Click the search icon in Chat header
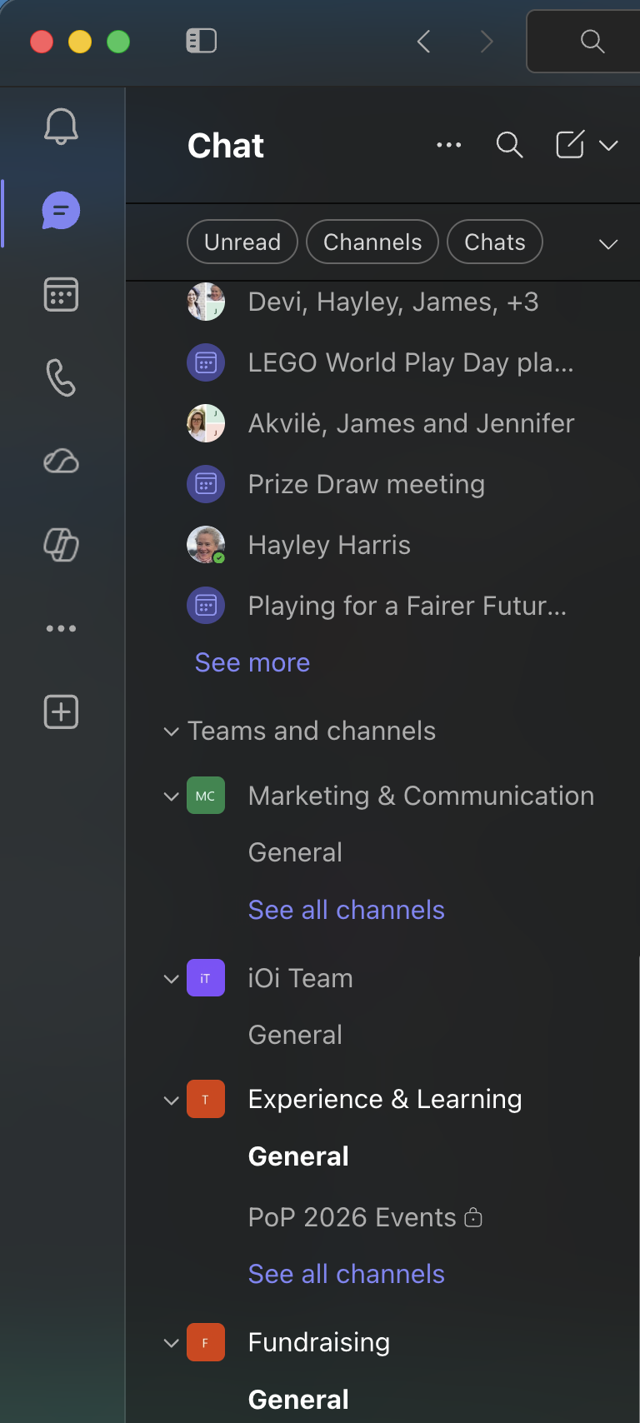The image size is (640, 1423). click(509, 145)
